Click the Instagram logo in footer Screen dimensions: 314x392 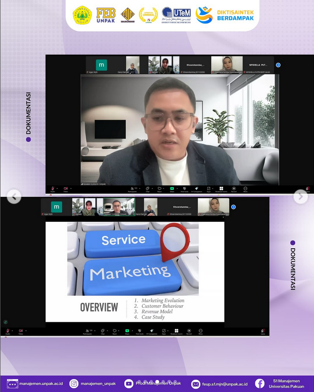tap(74, 383)
